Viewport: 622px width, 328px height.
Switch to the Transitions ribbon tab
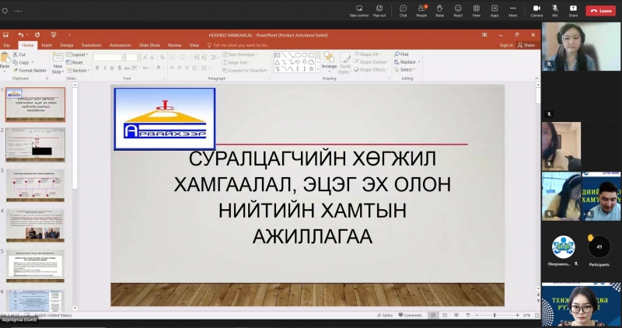pyautogui.click(x=91, y=45)
